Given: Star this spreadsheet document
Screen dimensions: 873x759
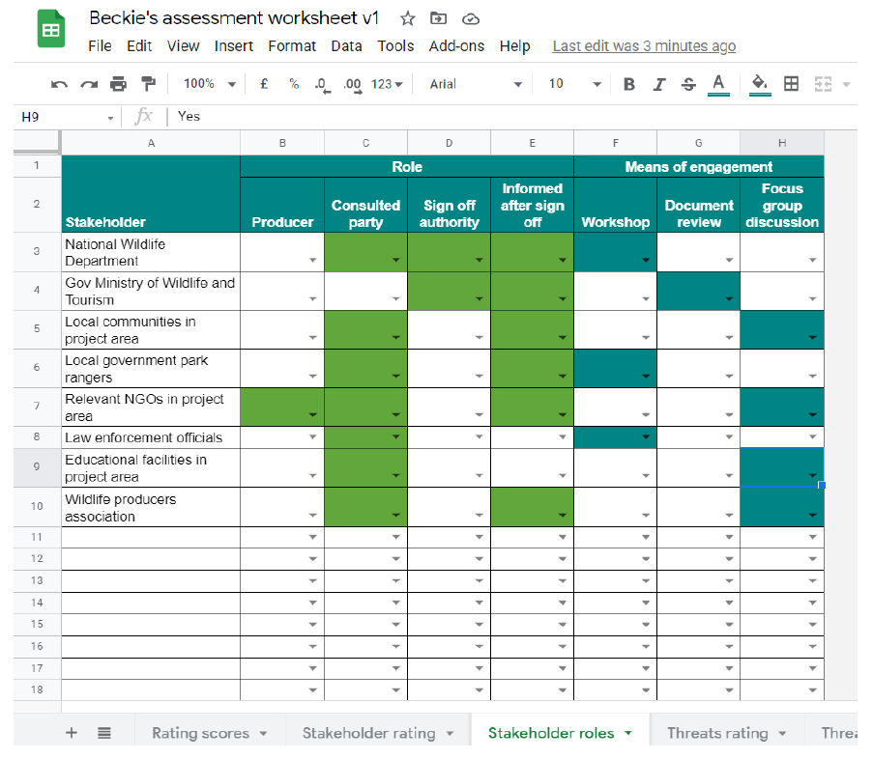Looking at the screenshot, I should click(408, 18).
